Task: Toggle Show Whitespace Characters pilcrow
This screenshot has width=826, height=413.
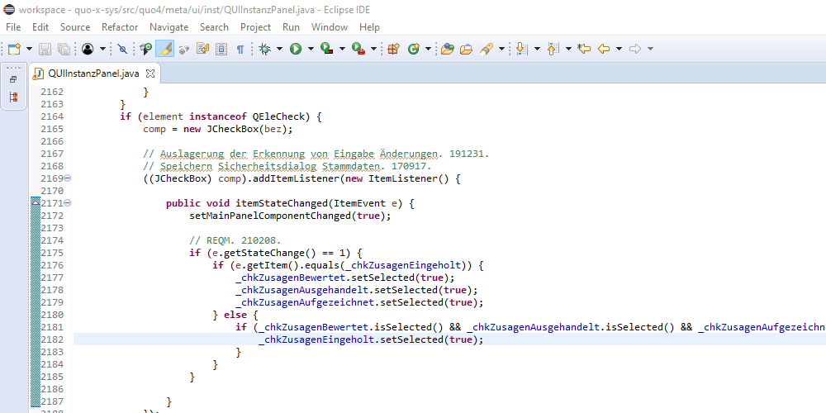Action: click(x=240, y=49)
